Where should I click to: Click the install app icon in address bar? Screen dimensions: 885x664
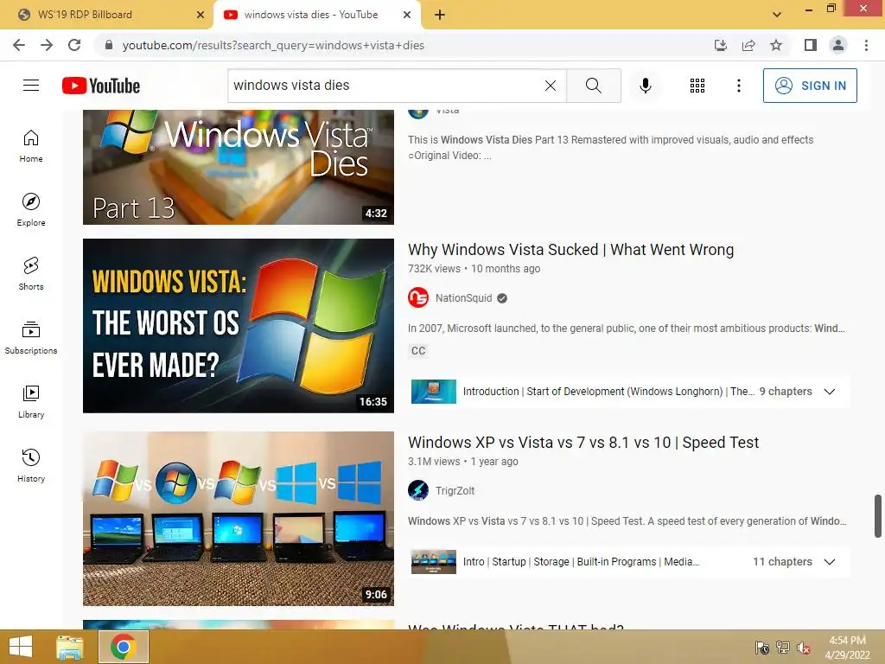click(x=720, y=45)
